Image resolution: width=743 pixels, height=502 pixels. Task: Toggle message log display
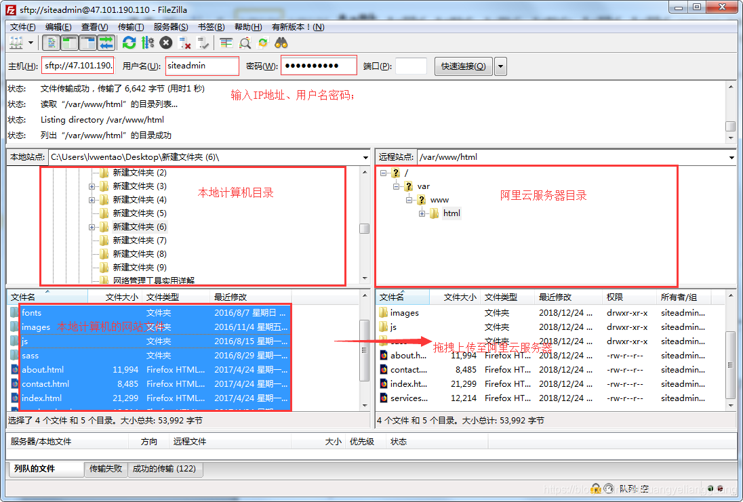(51, 43)
